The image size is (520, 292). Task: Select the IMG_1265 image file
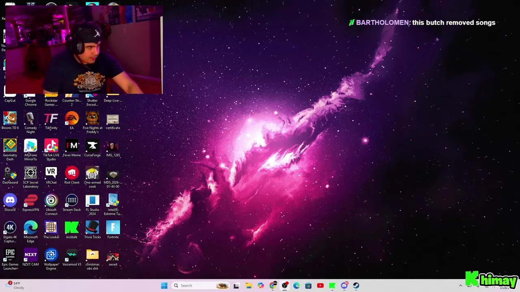(113, 148)
